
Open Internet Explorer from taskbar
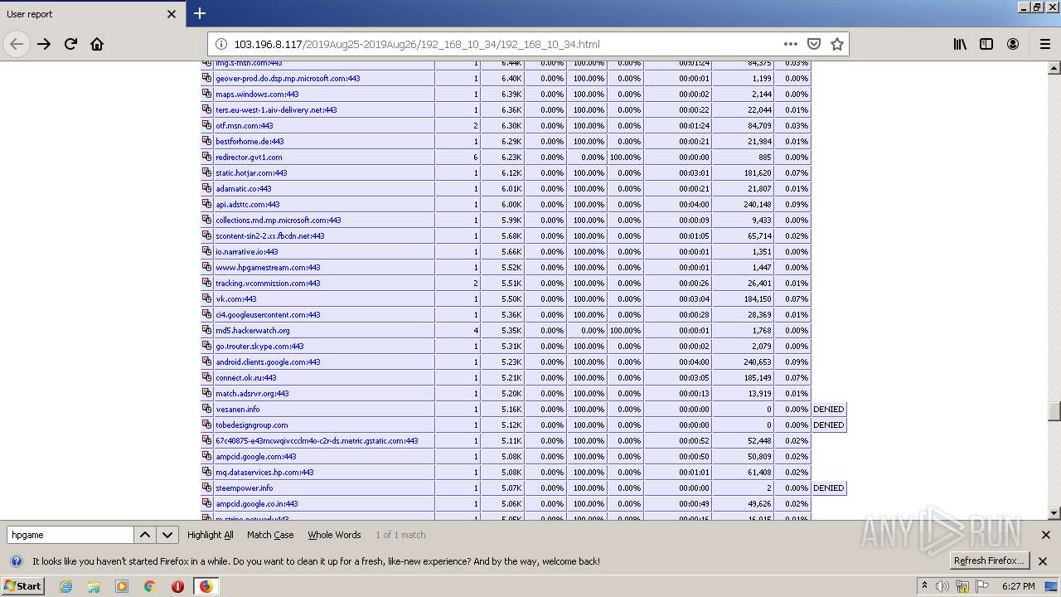point(65,586)
